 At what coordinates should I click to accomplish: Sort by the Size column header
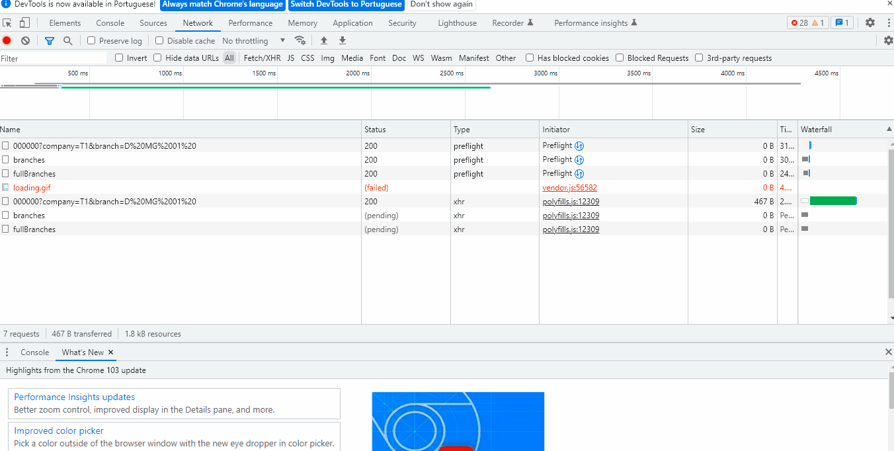click(733, 129)
